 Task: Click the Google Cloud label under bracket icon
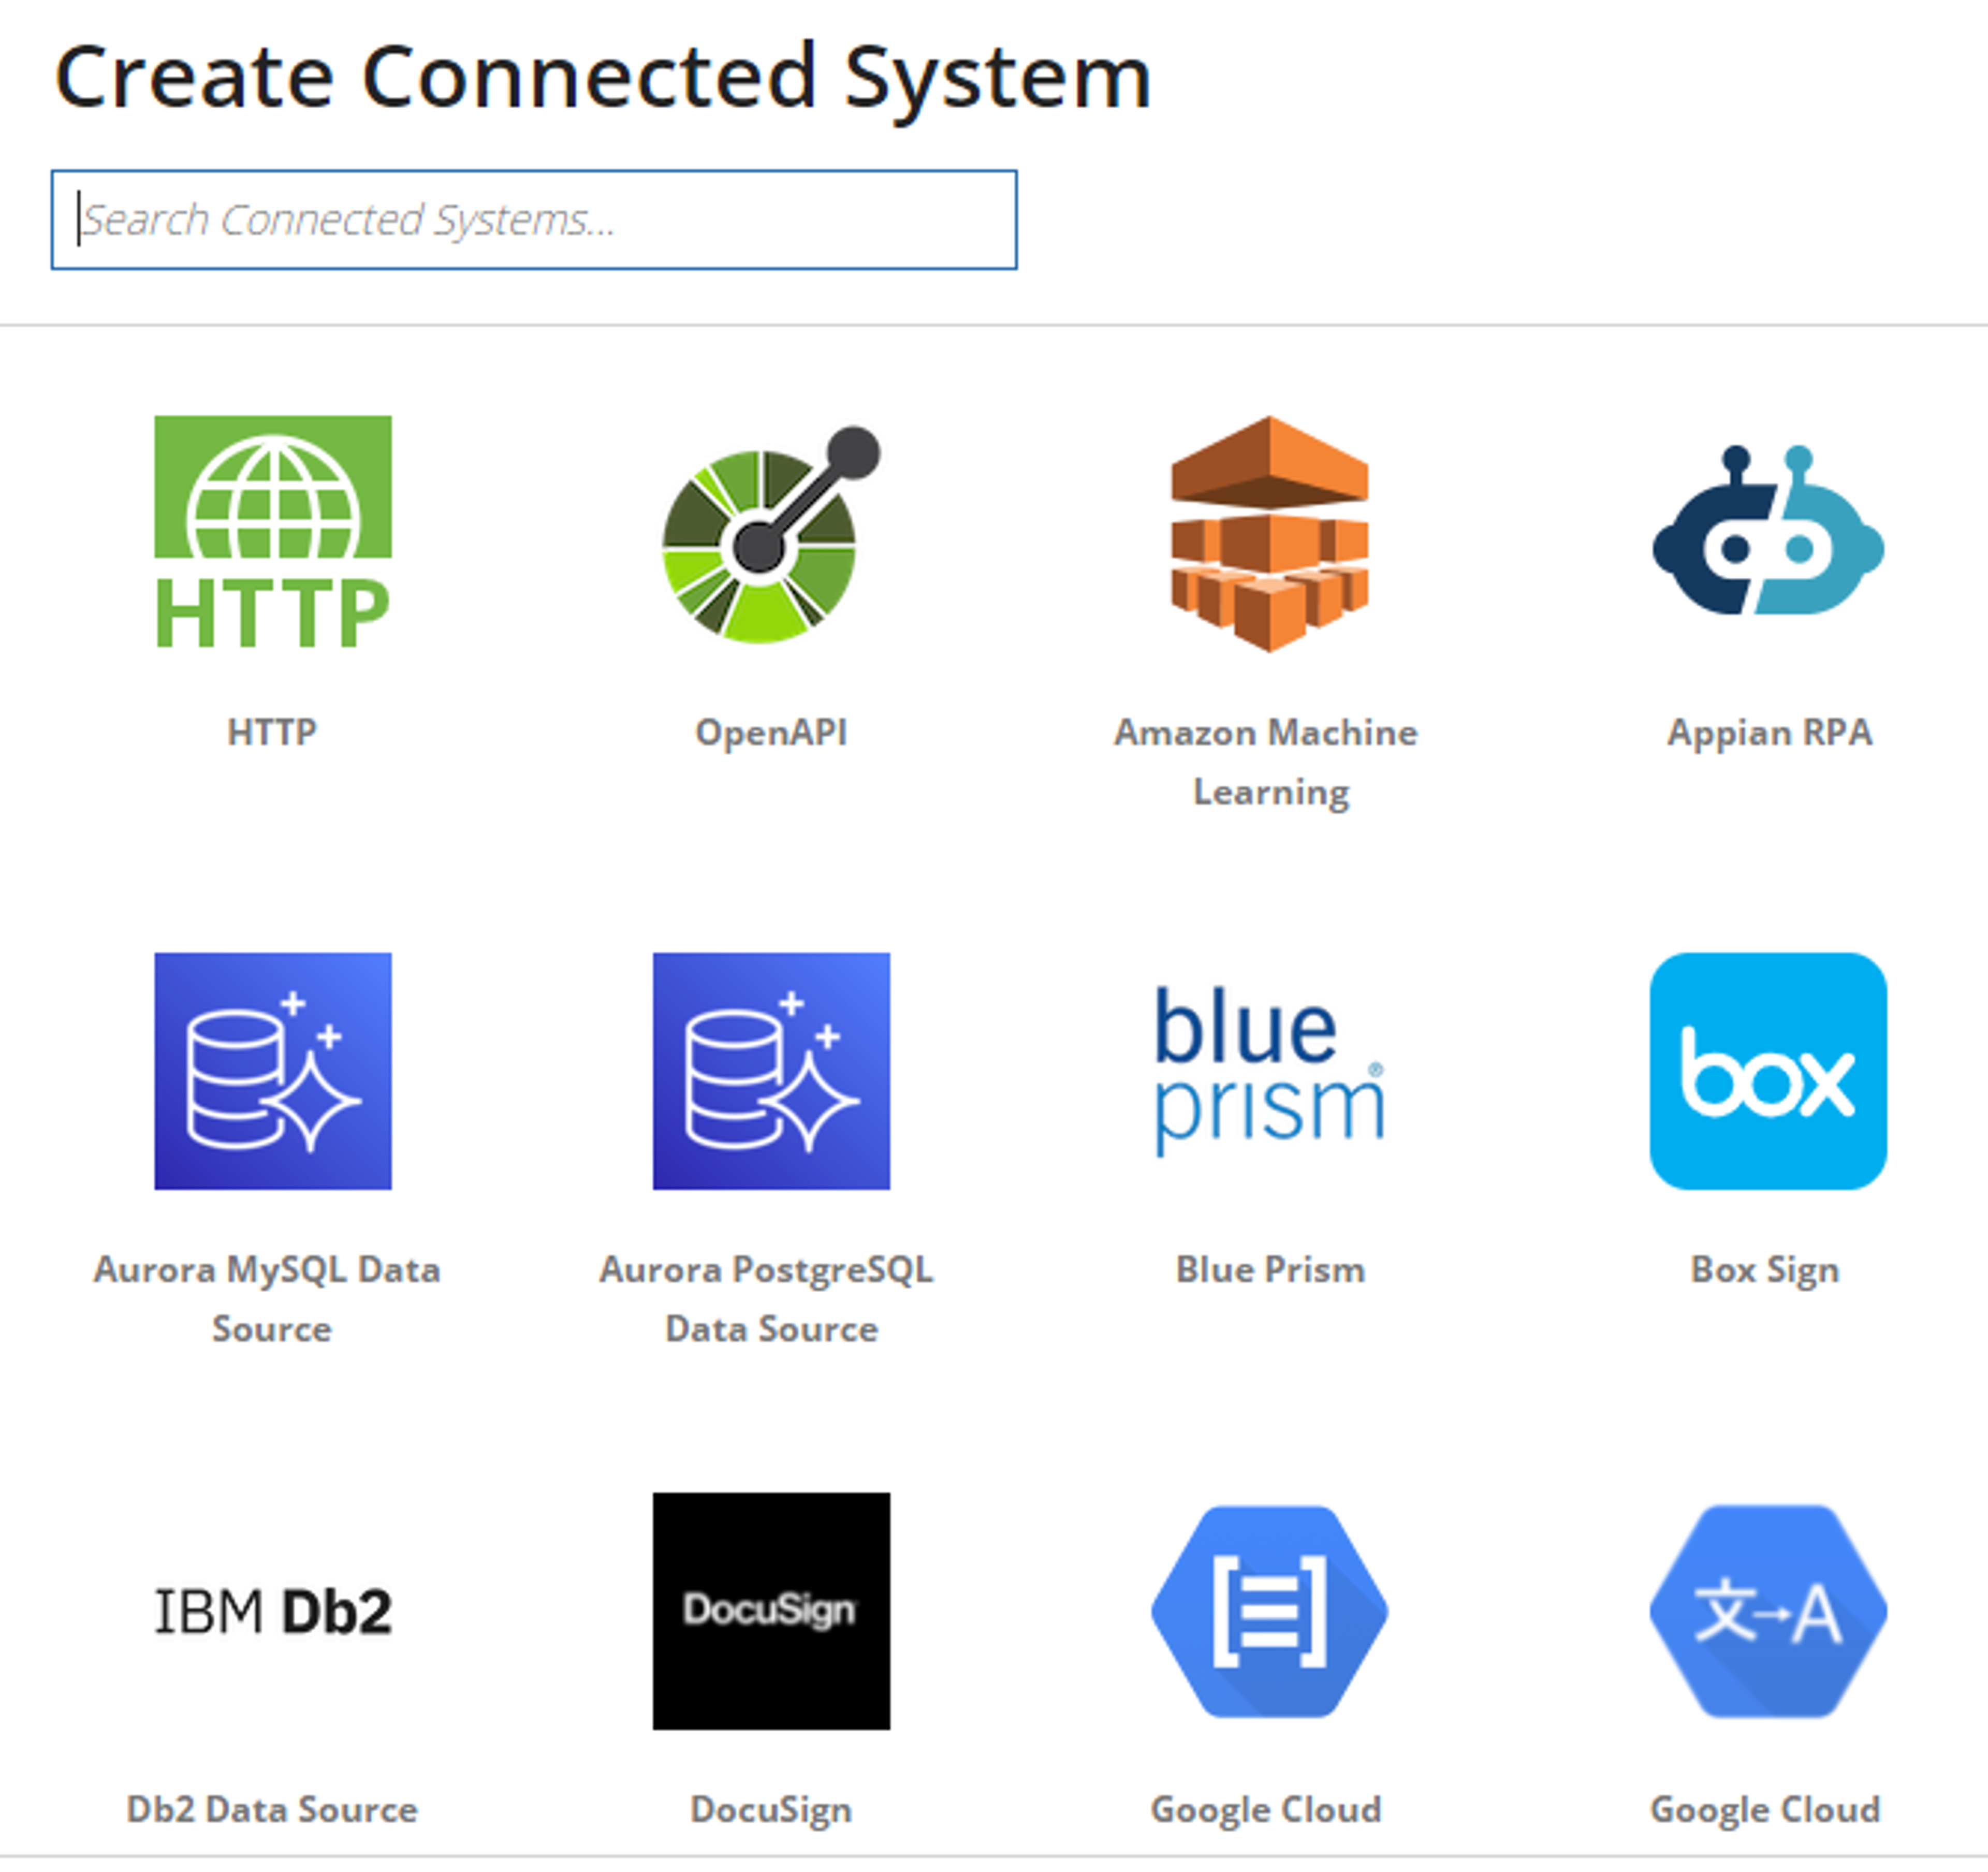[1266, 1810]
